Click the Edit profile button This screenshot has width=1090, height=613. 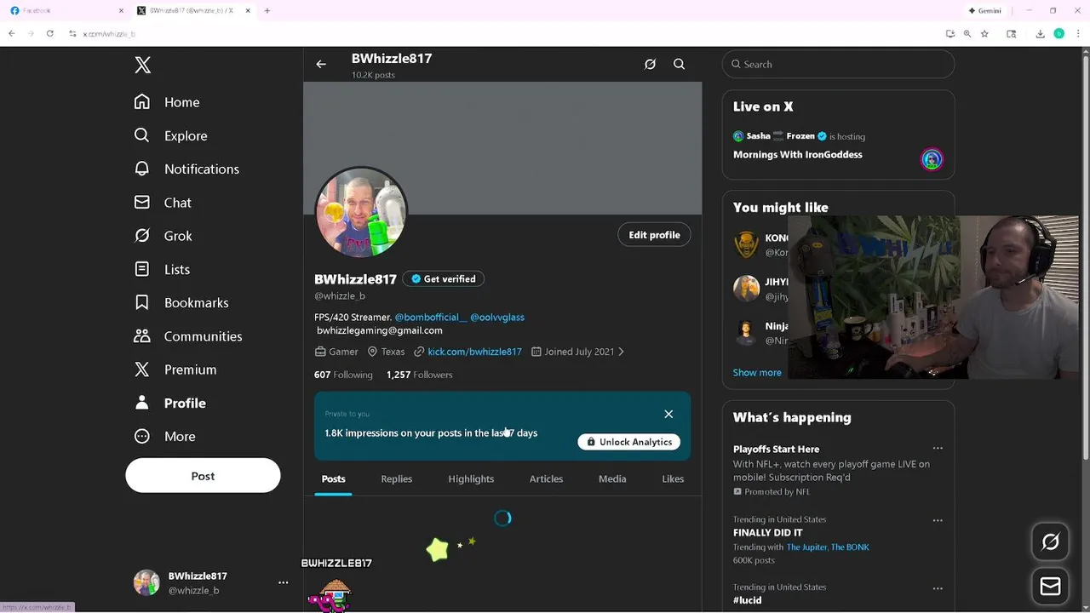tap(654, 235)
